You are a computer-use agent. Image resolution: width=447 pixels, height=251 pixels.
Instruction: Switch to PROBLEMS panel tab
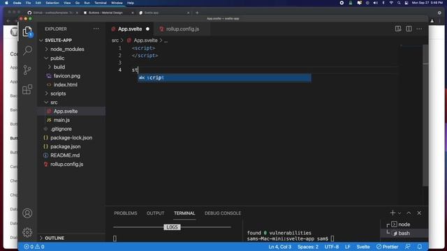(x=126, y=213)
